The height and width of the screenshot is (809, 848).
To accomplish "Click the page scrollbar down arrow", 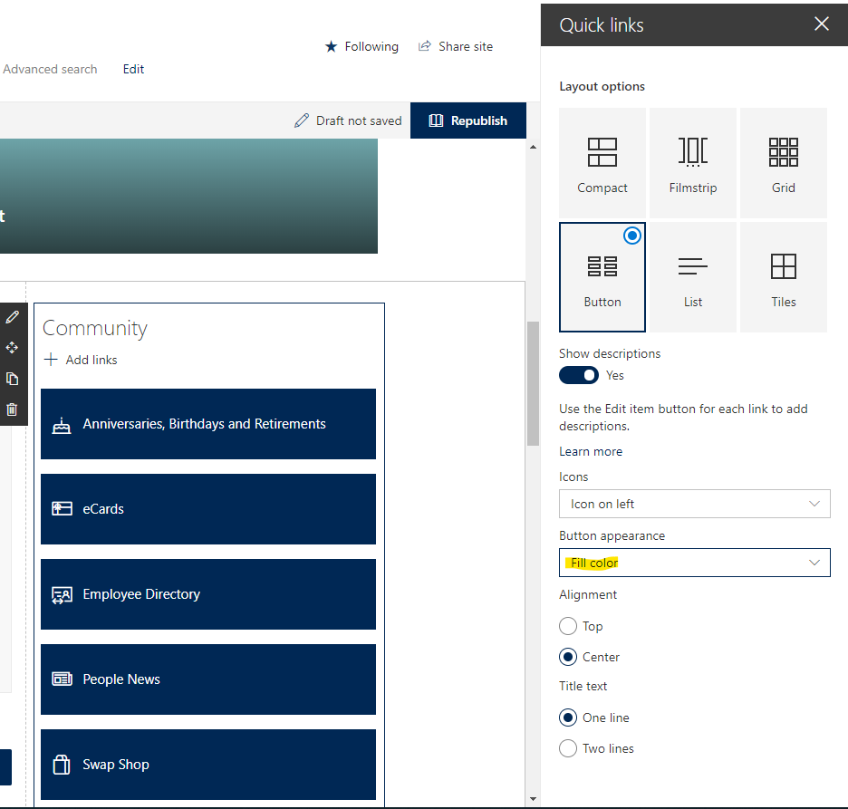I will tap(534, 799).
